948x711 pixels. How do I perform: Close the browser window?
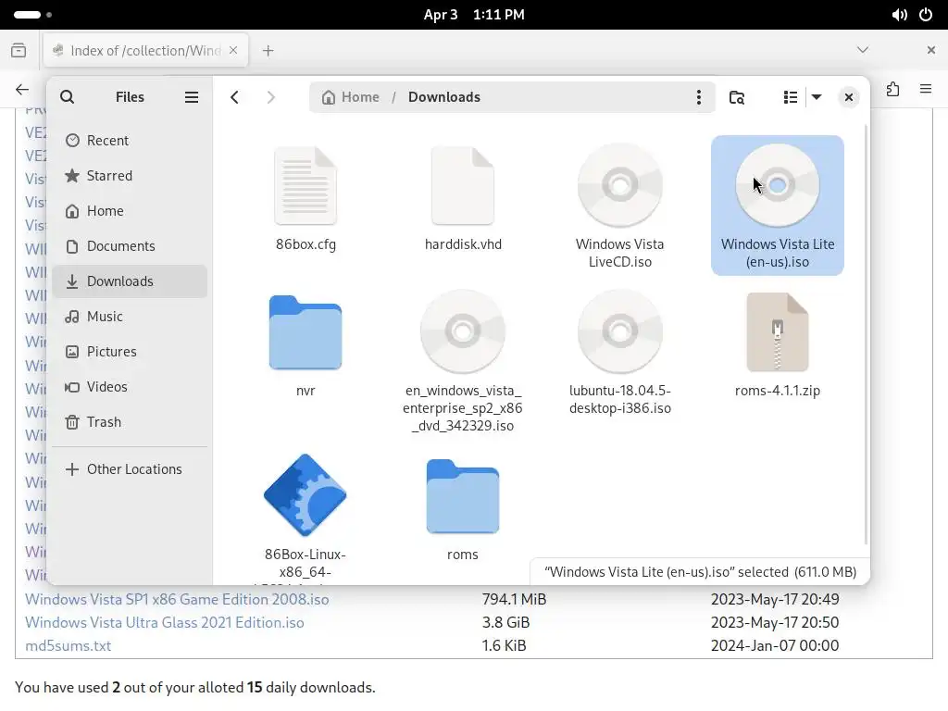tap(931, 50)
